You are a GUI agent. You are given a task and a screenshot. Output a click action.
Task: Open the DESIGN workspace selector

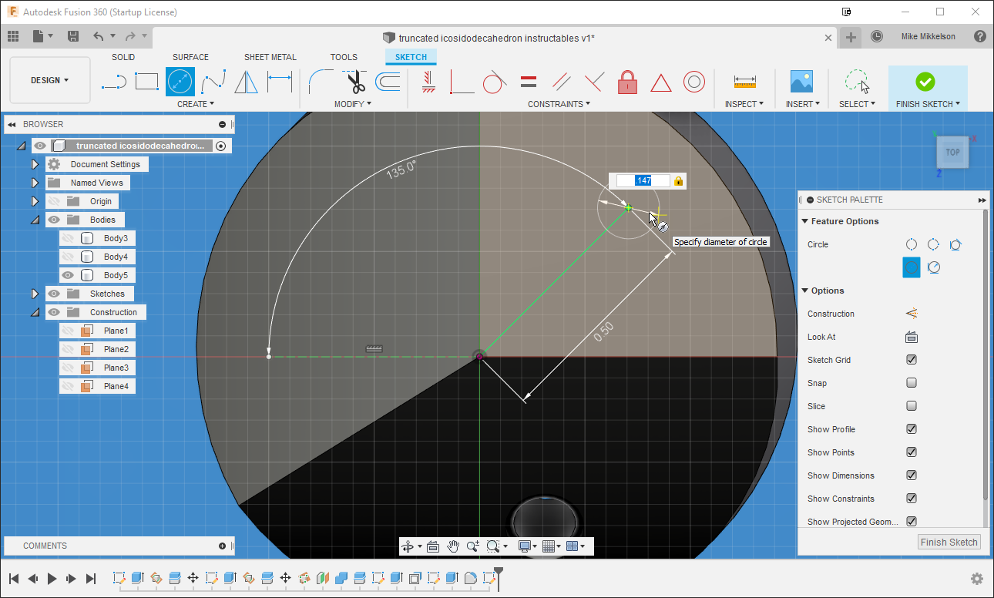[49, 79]
